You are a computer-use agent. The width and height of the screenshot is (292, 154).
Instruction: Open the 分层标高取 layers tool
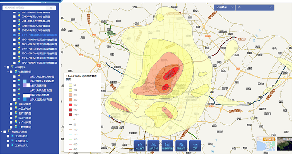click(167, 146)
